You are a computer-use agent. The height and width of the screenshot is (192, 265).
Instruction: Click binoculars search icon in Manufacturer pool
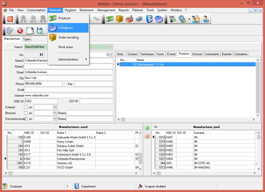(x=156, y=127)
